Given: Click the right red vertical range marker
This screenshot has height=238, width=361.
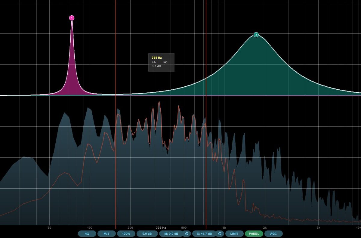Looking at the screenshot, I should click(206, 60).
